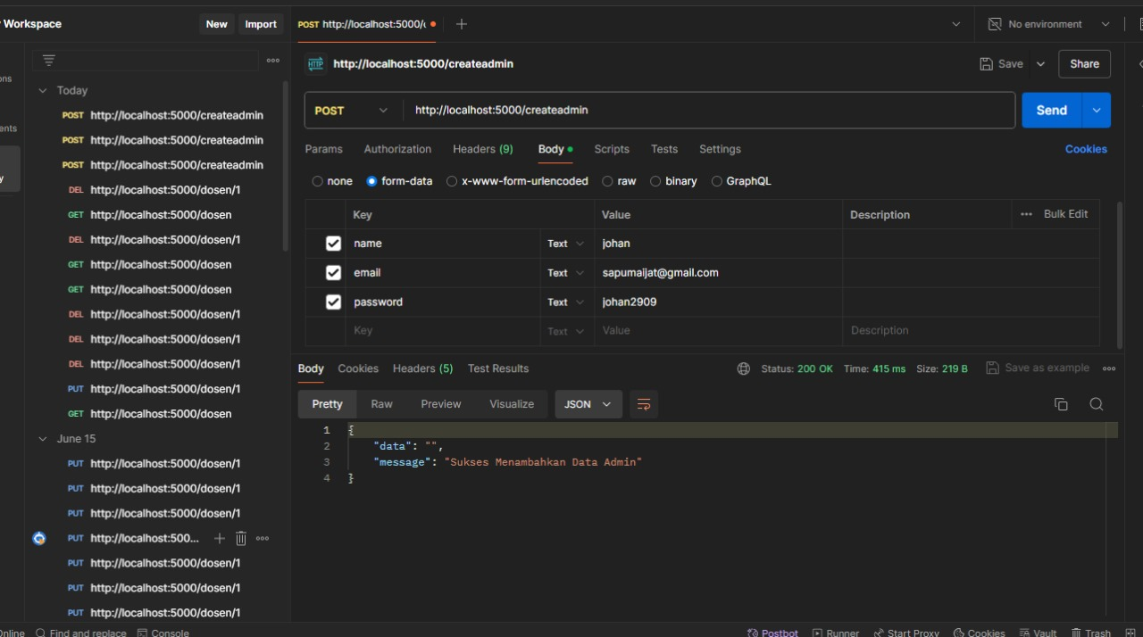Select the x-www-form-urlencoded radio button
Viewport: 1143px width, 637px height.
coord(452,181)
